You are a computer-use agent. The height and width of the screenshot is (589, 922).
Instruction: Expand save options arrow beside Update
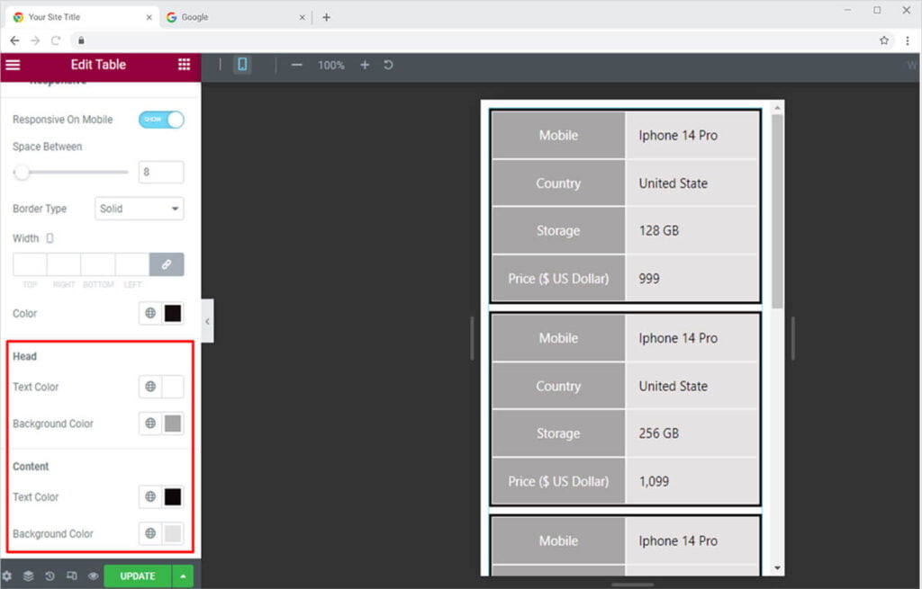pyautogui.click(x=184, y=576)
